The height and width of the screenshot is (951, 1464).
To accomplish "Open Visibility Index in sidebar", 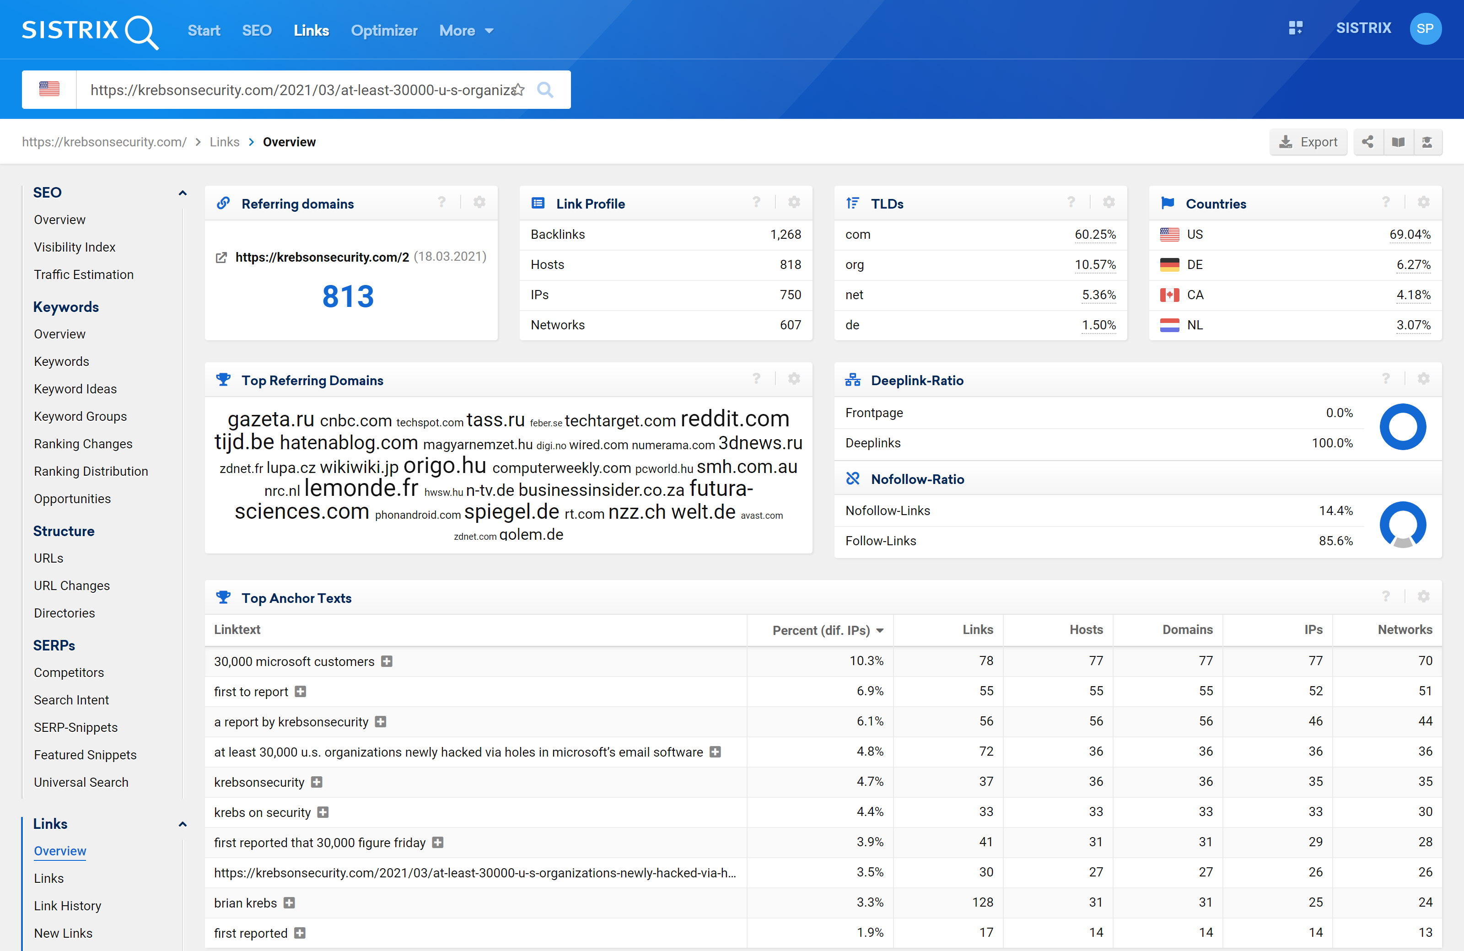I will pyautogui.click(x=75, y=247).
